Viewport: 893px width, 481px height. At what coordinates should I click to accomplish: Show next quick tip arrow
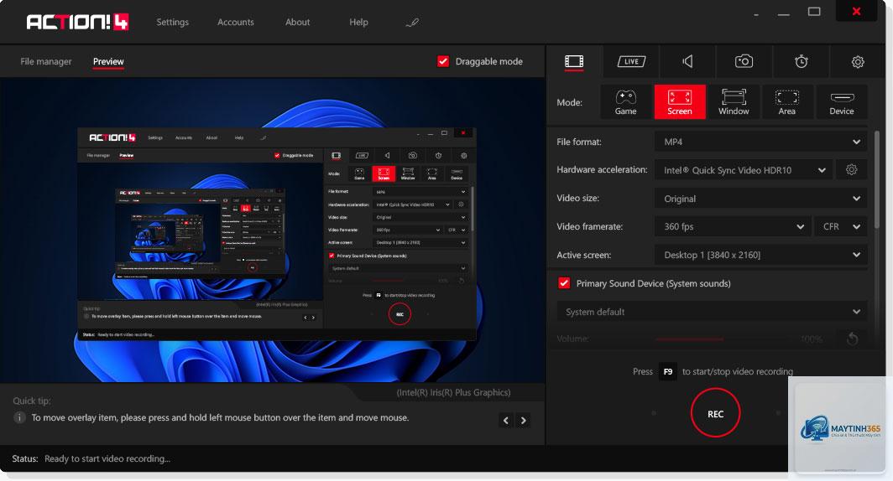pyautogui.click(x=524, y=420)
